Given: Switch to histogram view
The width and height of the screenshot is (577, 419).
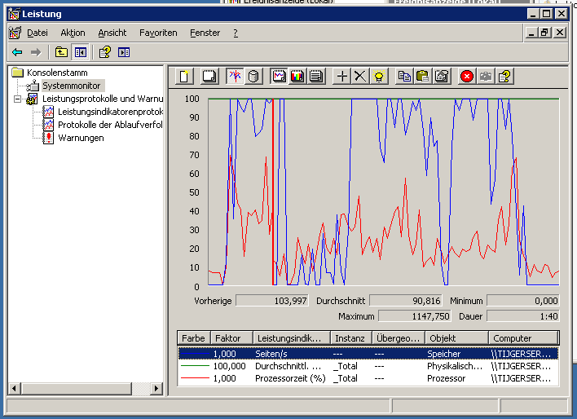Looking at the screenshot, I should 297,77.
